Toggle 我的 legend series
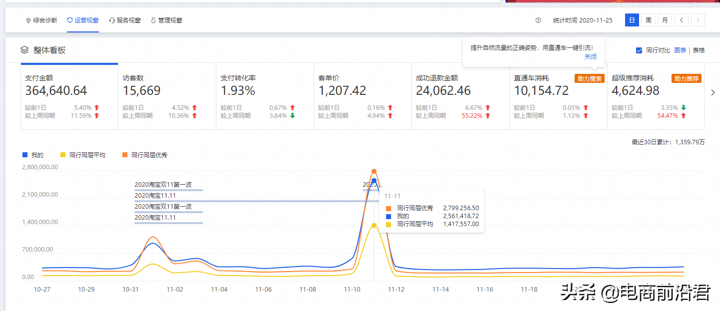This screenshot has height=311, width=720. pyautogui.click(x=33, y=155)
